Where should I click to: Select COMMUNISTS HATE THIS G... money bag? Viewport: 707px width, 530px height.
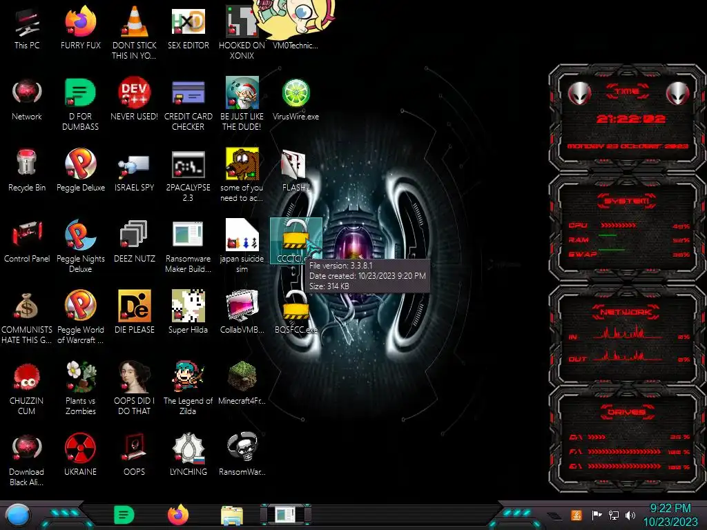point(27,317)
